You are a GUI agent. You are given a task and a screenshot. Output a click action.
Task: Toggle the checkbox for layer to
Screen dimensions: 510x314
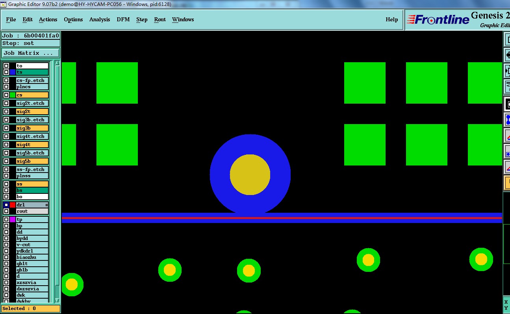point(6,66)
